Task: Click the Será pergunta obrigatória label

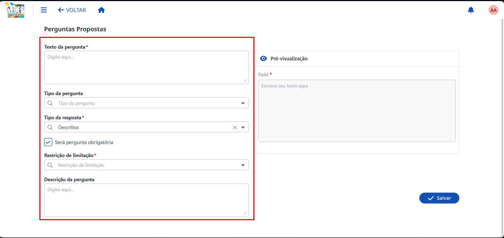Action: [x=84, y=142]
